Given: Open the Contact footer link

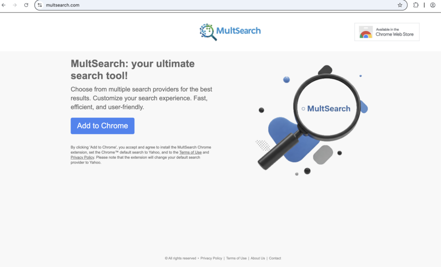Looking at the screenshot, I should click(275, 258).
